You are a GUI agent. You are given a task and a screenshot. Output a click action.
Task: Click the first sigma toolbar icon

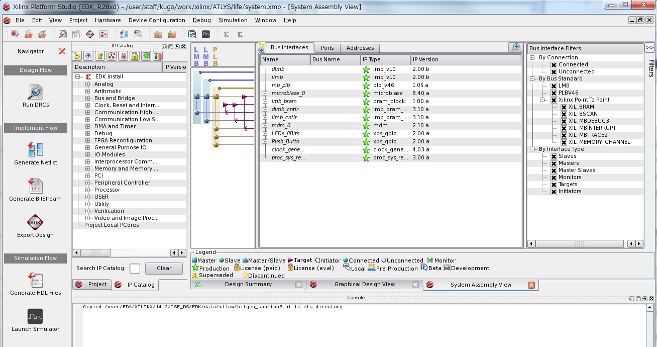tap(227, 34)
